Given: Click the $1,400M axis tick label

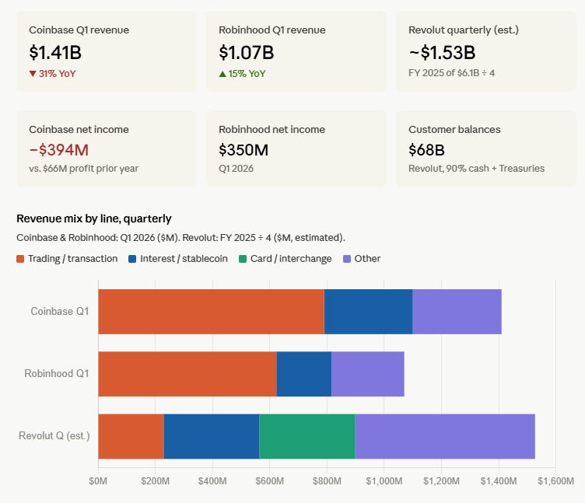Looking at the screenshot, I should [x=499, y=481].
